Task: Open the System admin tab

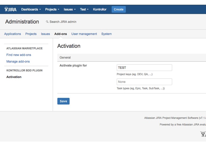Action: coord(106,34)
